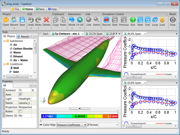Paste from clipboard
This screenshot has width=180, height=135.
tap(63, 21)
